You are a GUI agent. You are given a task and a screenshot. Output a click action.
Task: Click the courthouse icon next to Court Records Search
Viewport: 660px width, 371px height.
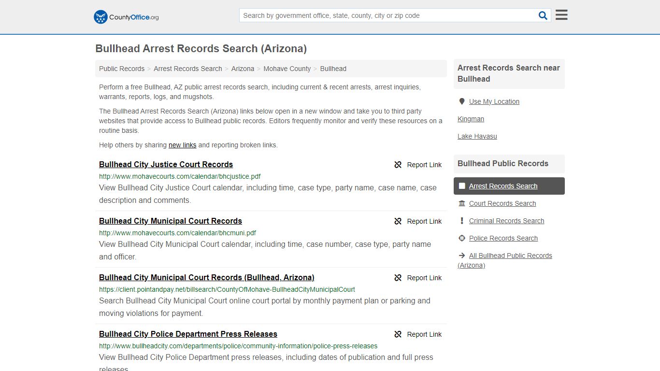(x=462, y=203)
